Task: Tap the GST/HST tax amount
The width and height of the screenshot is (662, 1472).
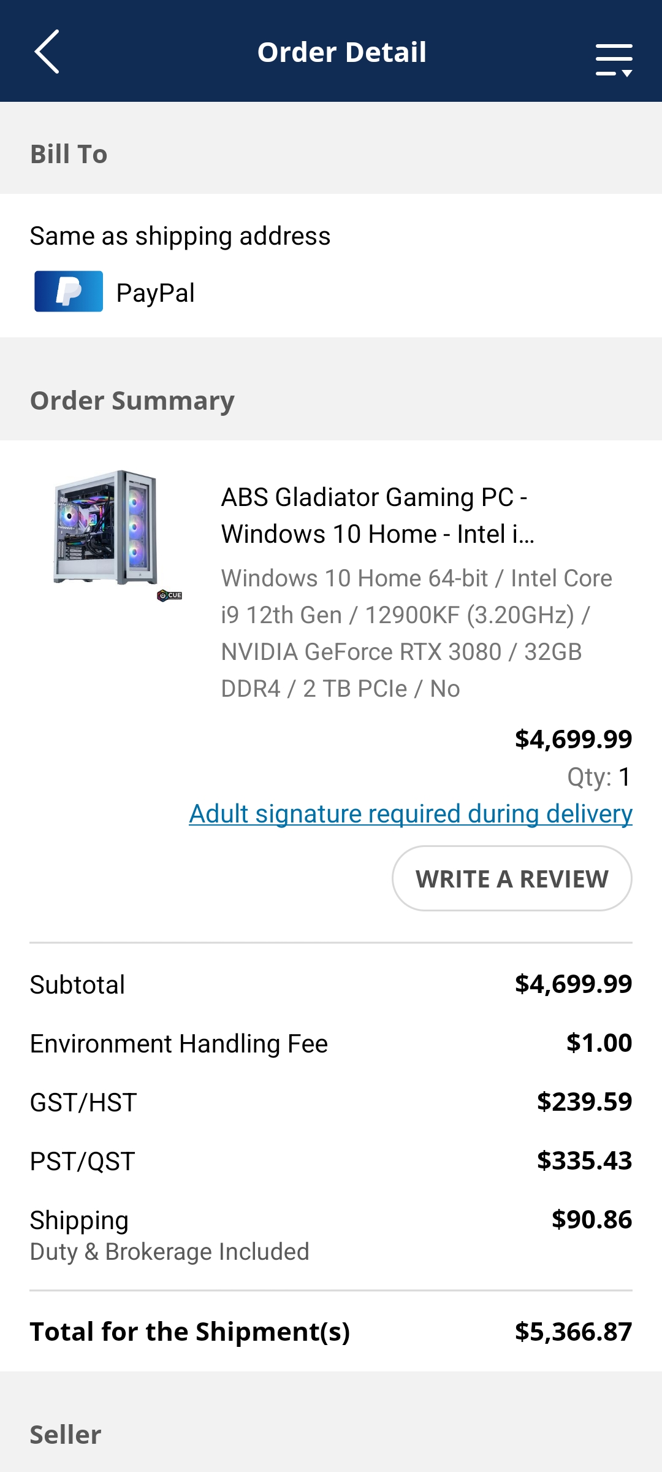Action: coord(584,1102)
